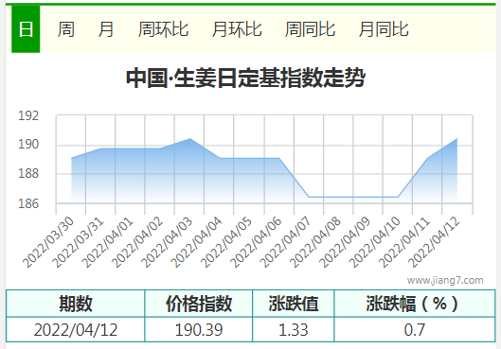Click the 188 y-axis label

28,173
